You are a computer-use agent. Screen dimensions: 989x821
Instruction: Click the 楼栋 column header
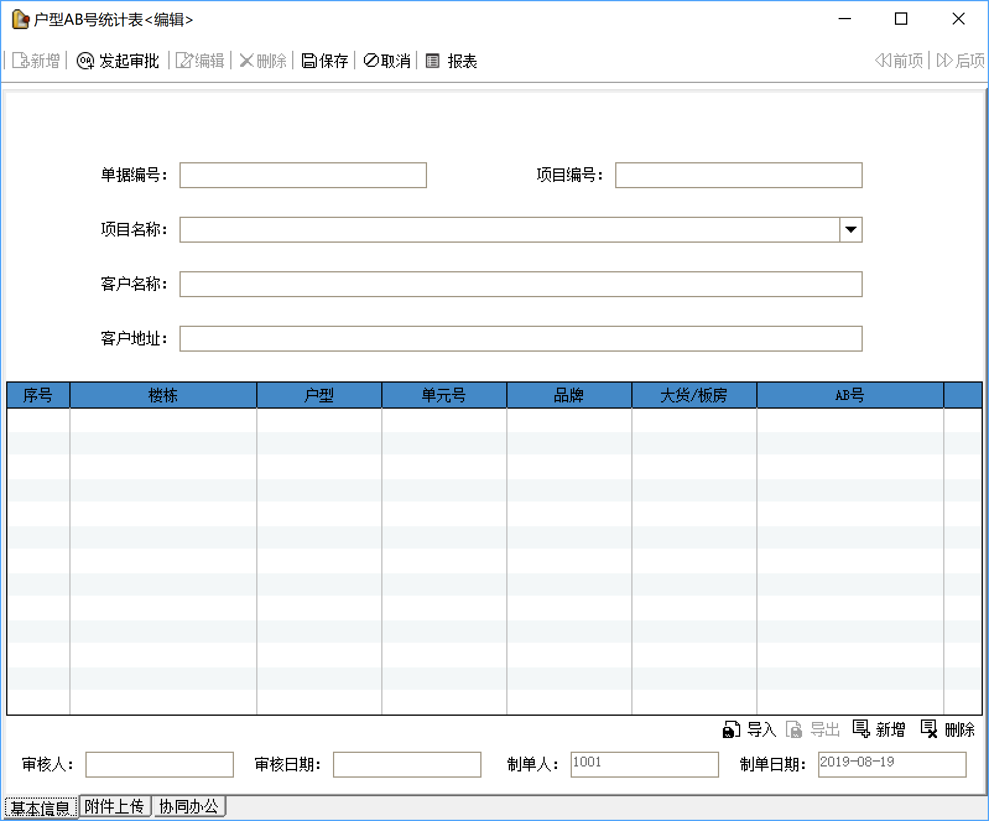pos(163,395)
